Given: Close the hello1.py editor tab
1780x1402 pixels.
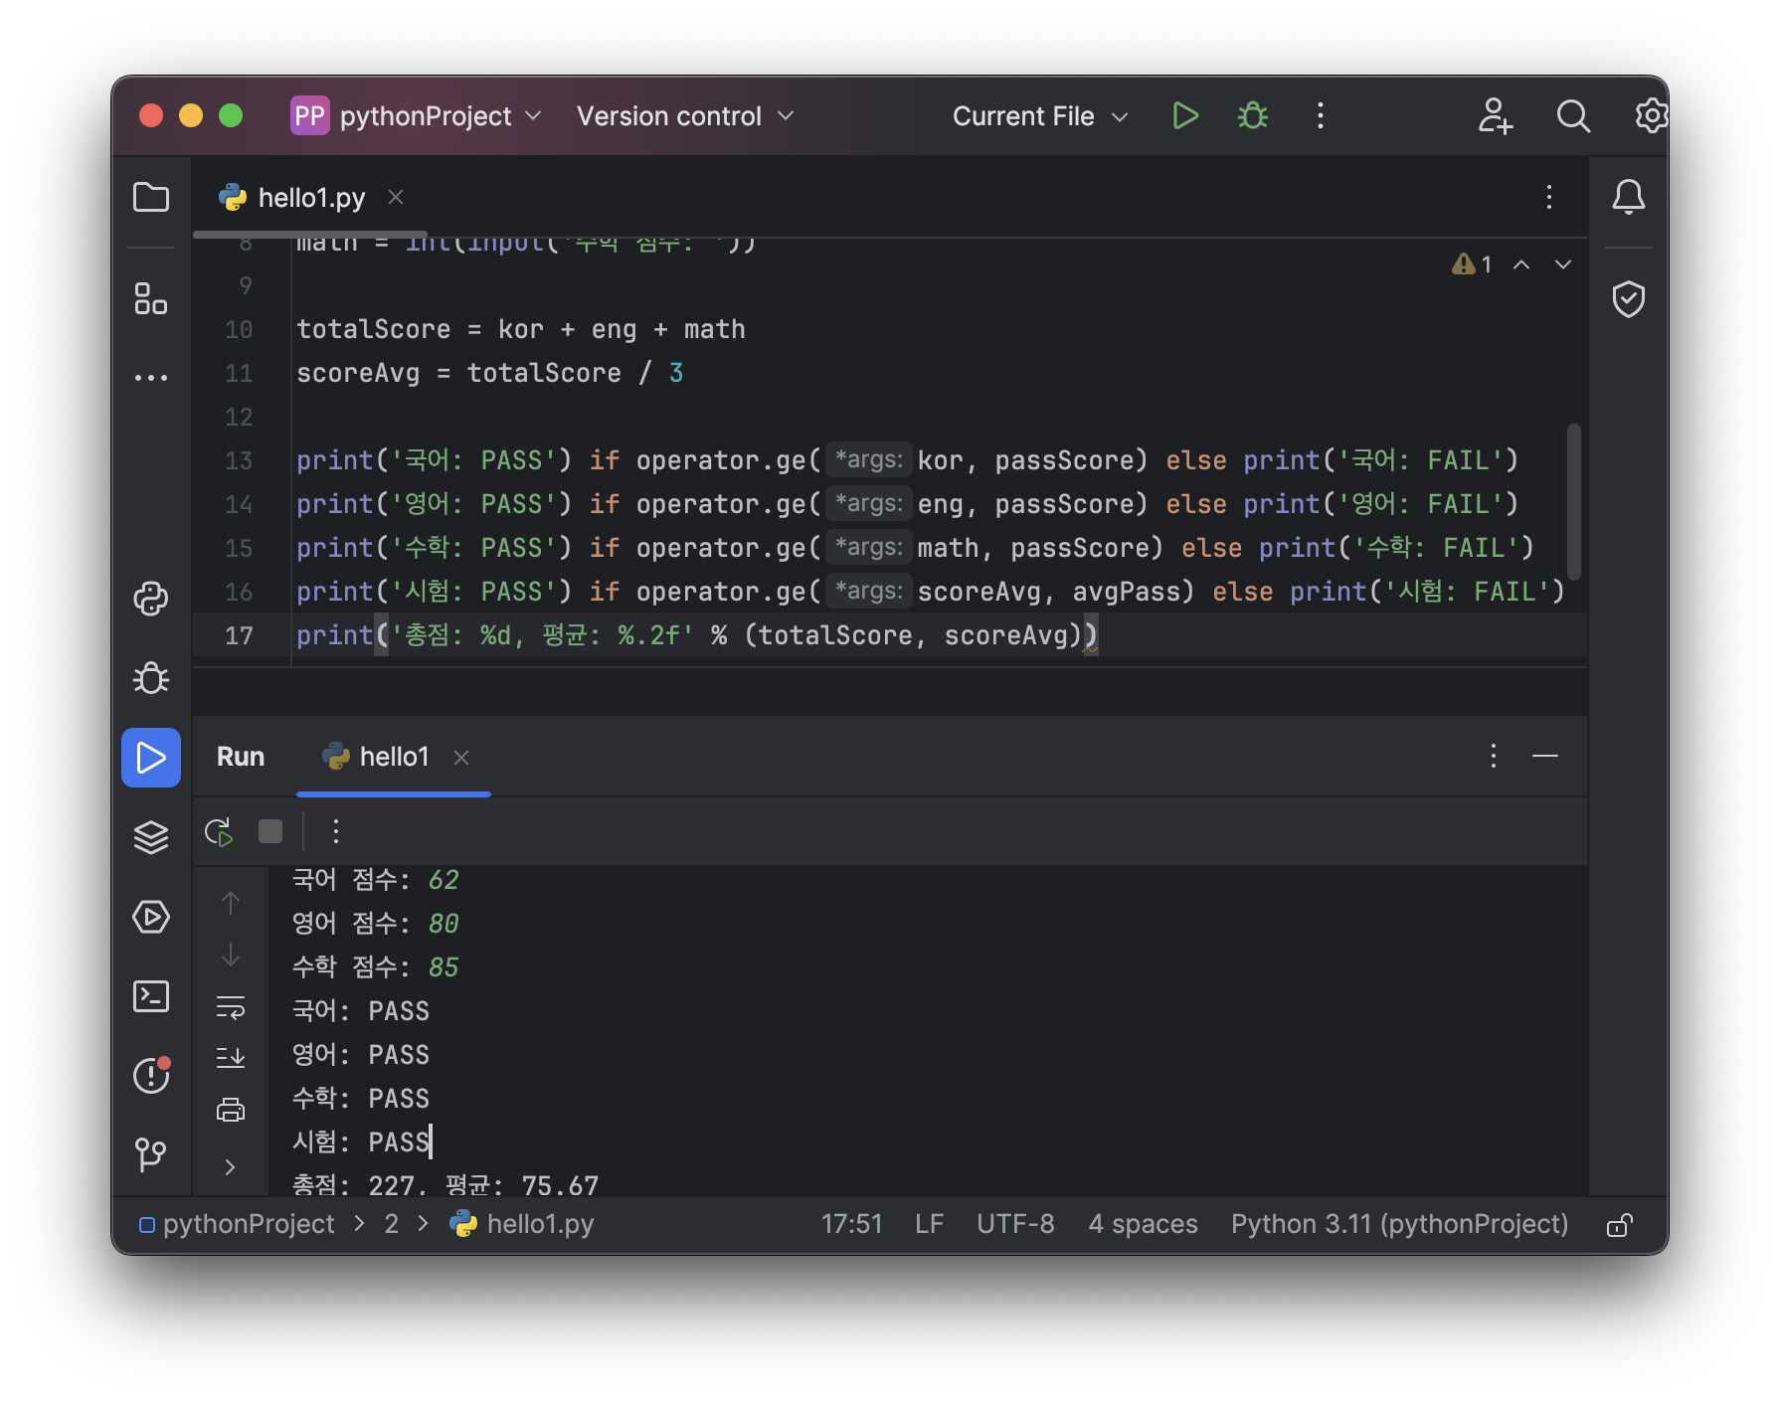Looking at the screenshot, I should (x=396, y=197).
